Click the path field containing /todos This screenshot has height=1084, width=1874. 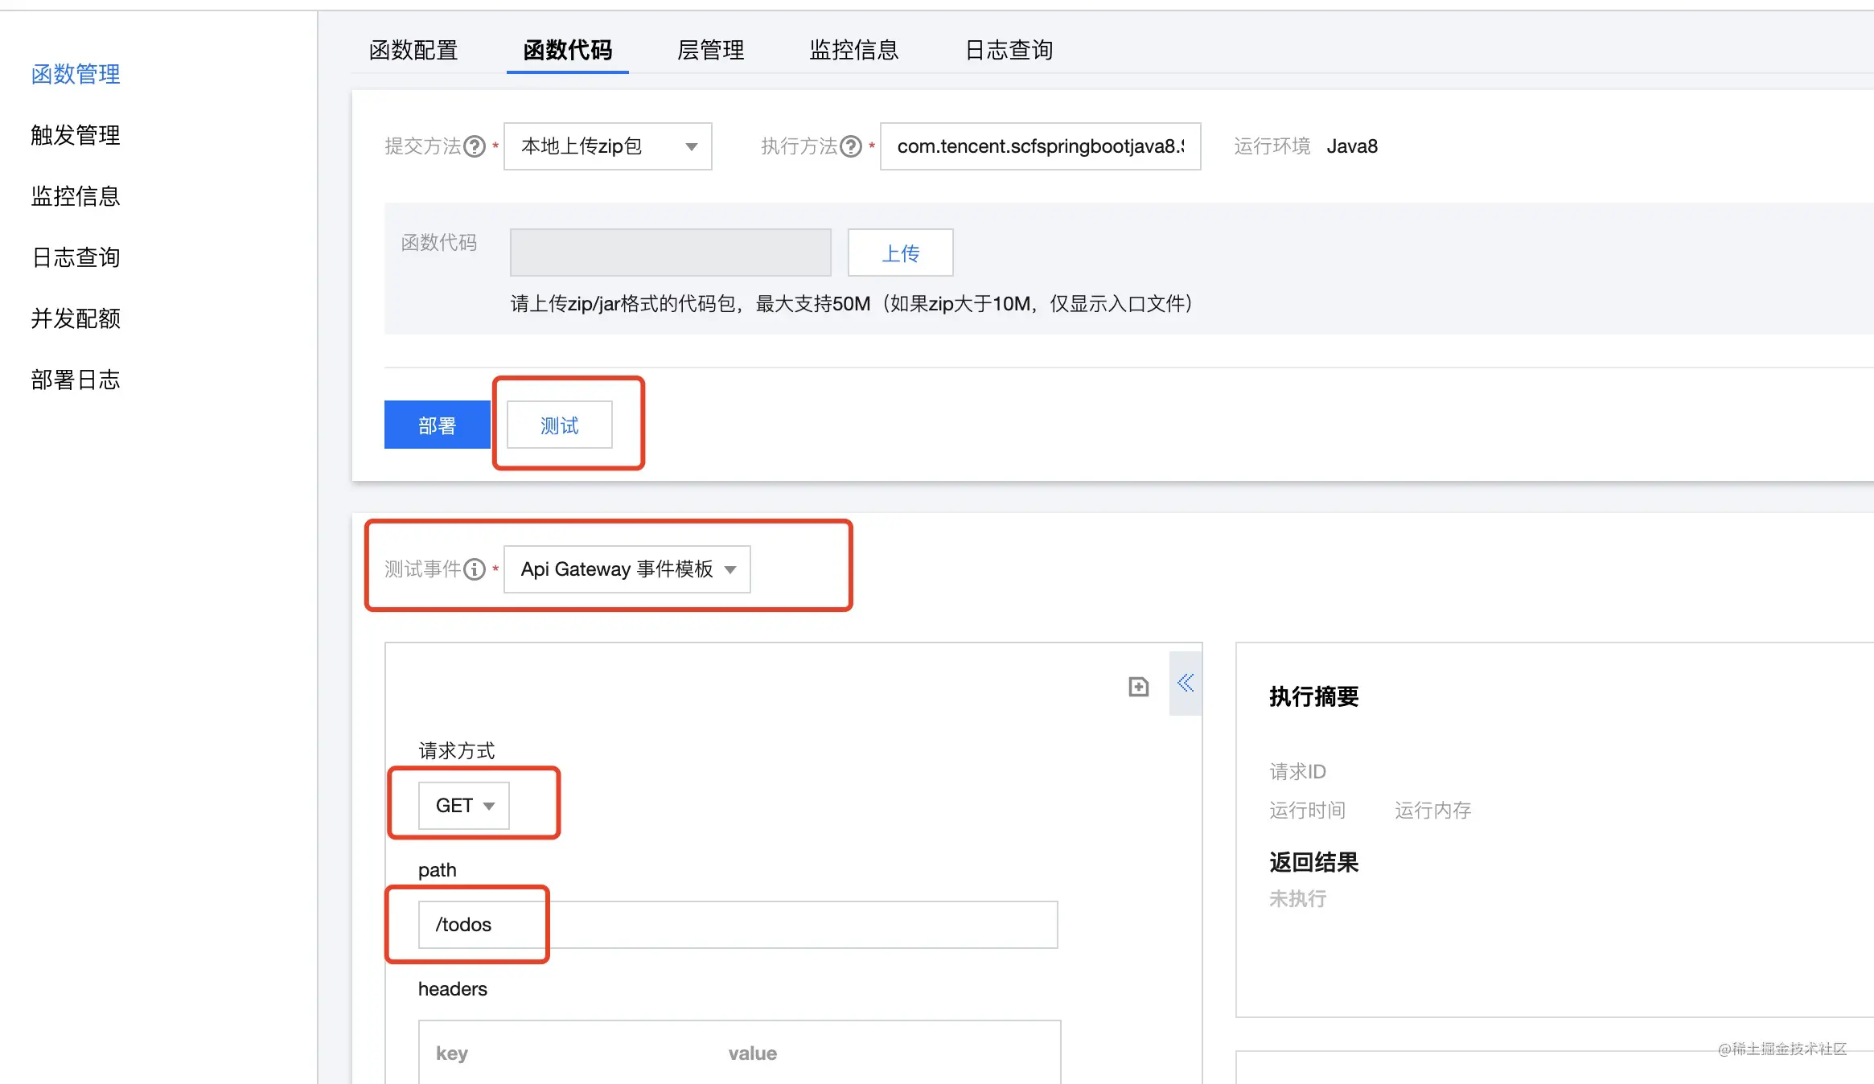pos(738,925)
